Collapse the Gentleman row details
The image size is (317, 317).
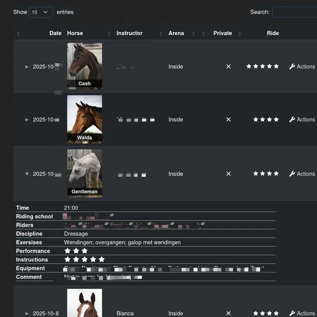[27, 174]
